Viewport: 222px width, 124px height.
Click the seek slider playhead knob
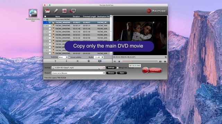tap(131, 61)
